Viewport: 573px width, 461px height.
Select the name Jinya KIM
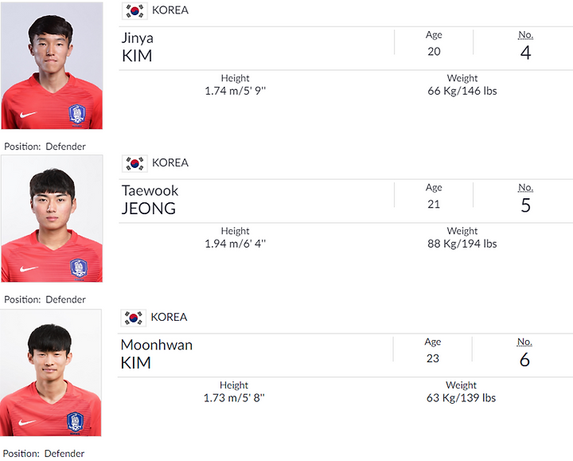[138, 47]
